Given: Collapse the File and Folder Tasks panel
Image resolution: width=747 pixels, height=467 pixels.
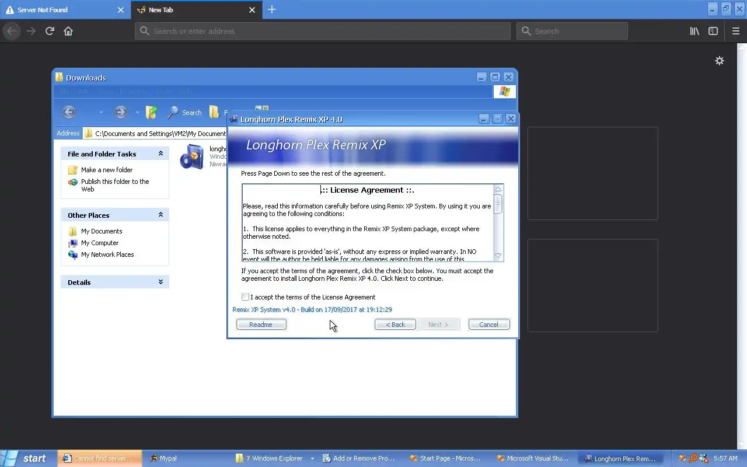Looking at the screenshot, I should click(160, 154).
